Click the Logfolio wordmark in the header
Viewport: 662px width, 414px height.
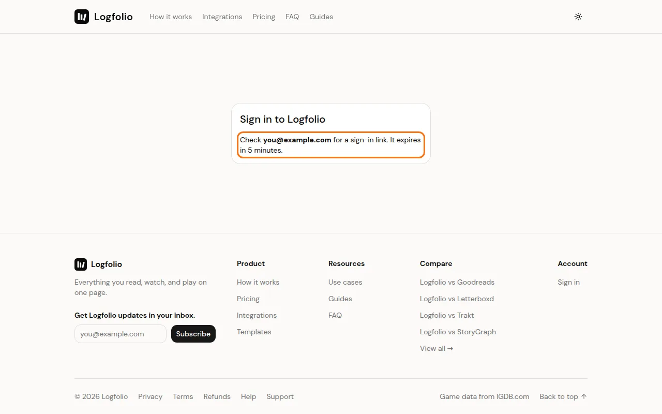(113, 17)
